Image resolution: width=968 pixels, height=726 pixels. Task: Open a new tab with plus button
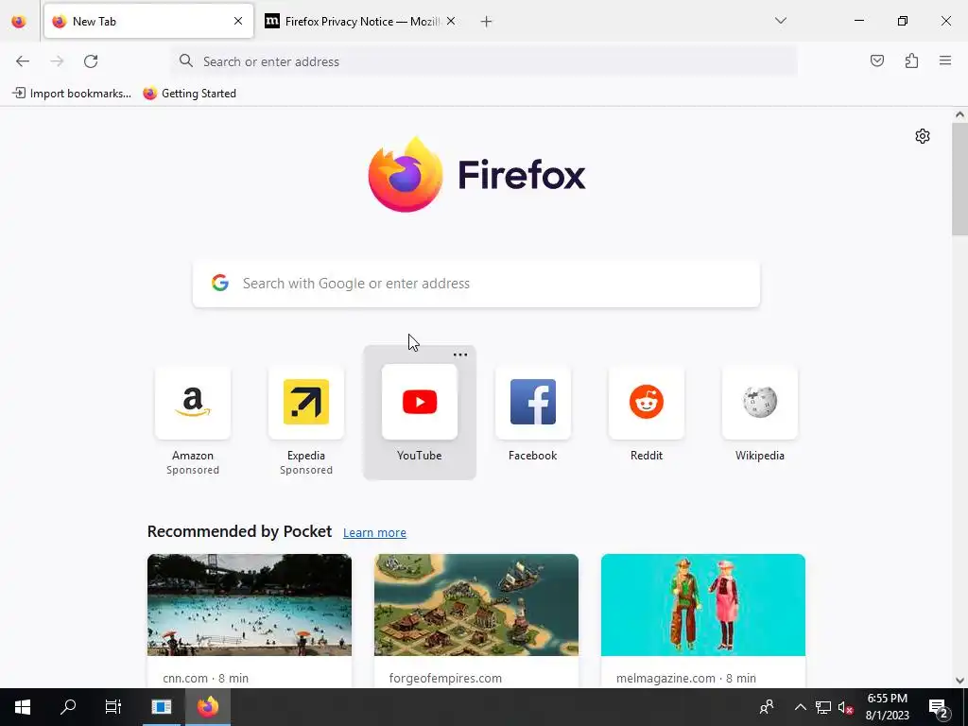click(x=487, y=22)
